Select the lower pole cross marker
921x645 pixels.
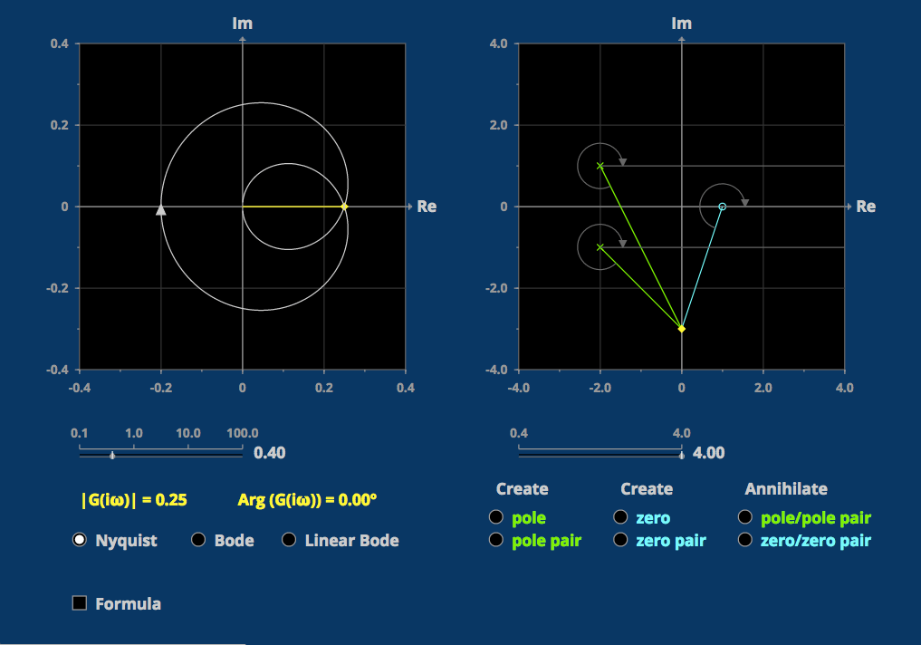(x=599, y=246)
